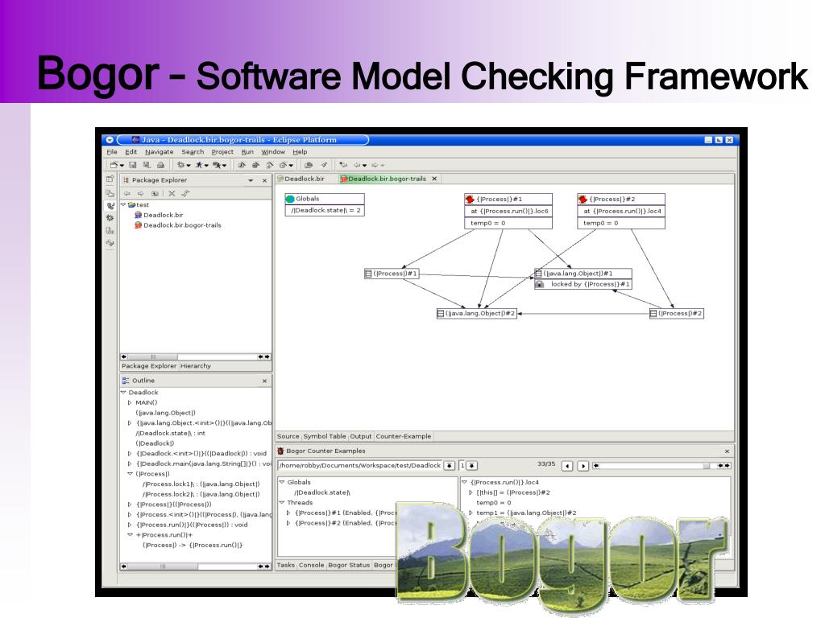The image size is (825, 618).
Task: Switch to the Deadlock.bir editor tab
Action: click(x=302, y=179)
